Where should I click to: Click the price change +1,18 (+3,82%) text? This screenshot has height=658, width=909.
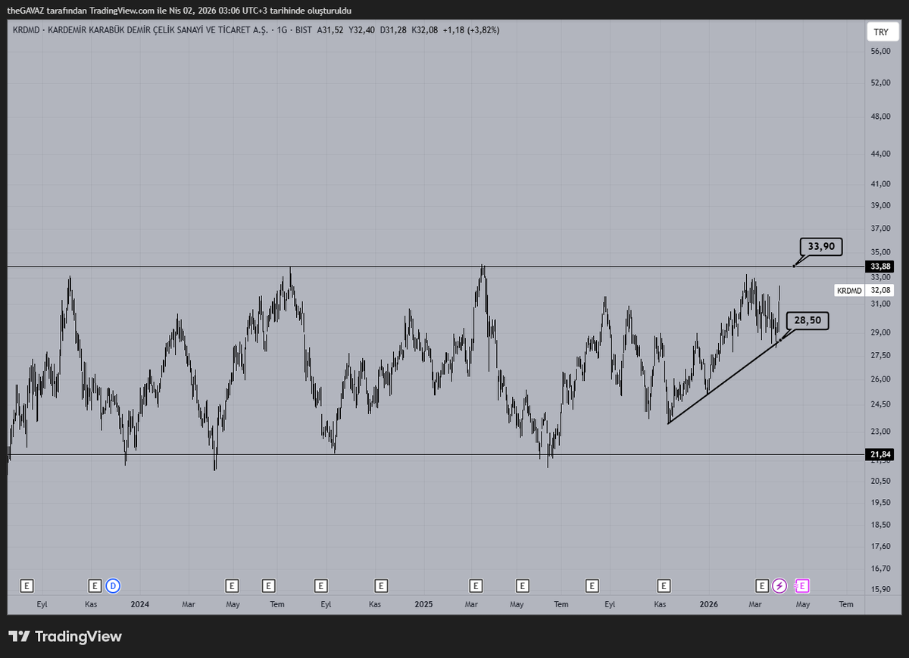click(471, 30)
